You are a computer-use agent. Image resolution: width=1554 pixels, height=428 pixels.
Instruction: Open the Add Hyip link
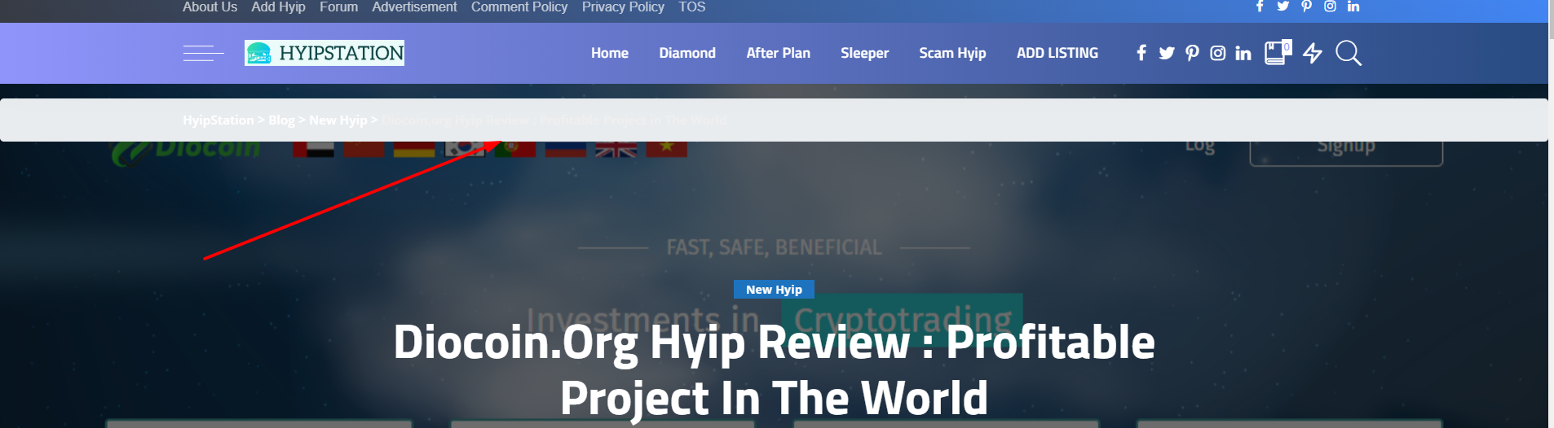click(278, 7)
